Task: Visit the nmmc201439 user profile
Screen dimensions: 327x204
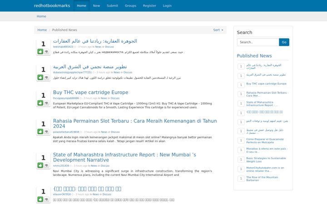Action: click(x=61, y=166)
